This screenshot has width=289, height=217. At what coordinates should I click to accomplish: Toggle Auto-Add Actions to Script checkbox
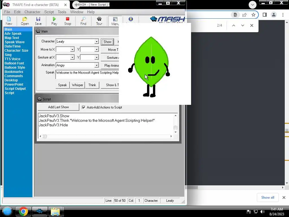pos(84,107)
